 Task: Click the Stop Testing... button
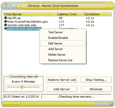96,80
